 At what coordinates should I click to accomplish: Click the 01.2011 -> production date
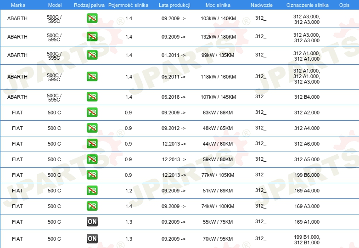[x=174, y=55]
